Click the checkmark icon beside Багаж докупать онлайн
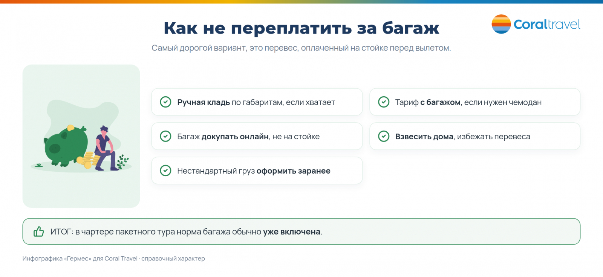The width and height of the screenshot is (603, 277). tap(165, 136)
